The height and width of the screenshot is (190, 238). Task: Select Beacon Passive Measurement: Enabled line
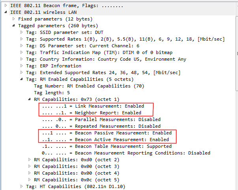tap(107, 133)
